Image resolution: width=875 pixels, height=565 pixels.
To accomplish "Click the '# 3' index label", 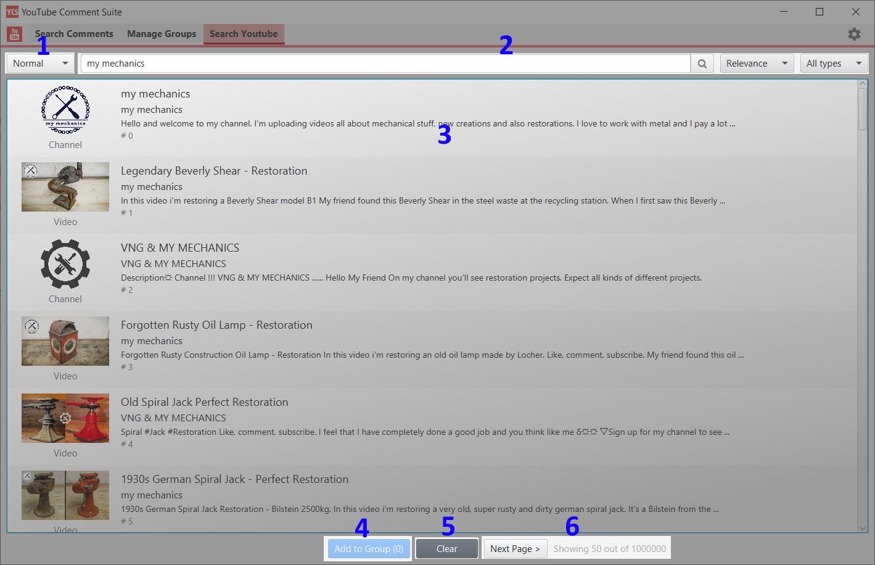I will pos(127,367).
